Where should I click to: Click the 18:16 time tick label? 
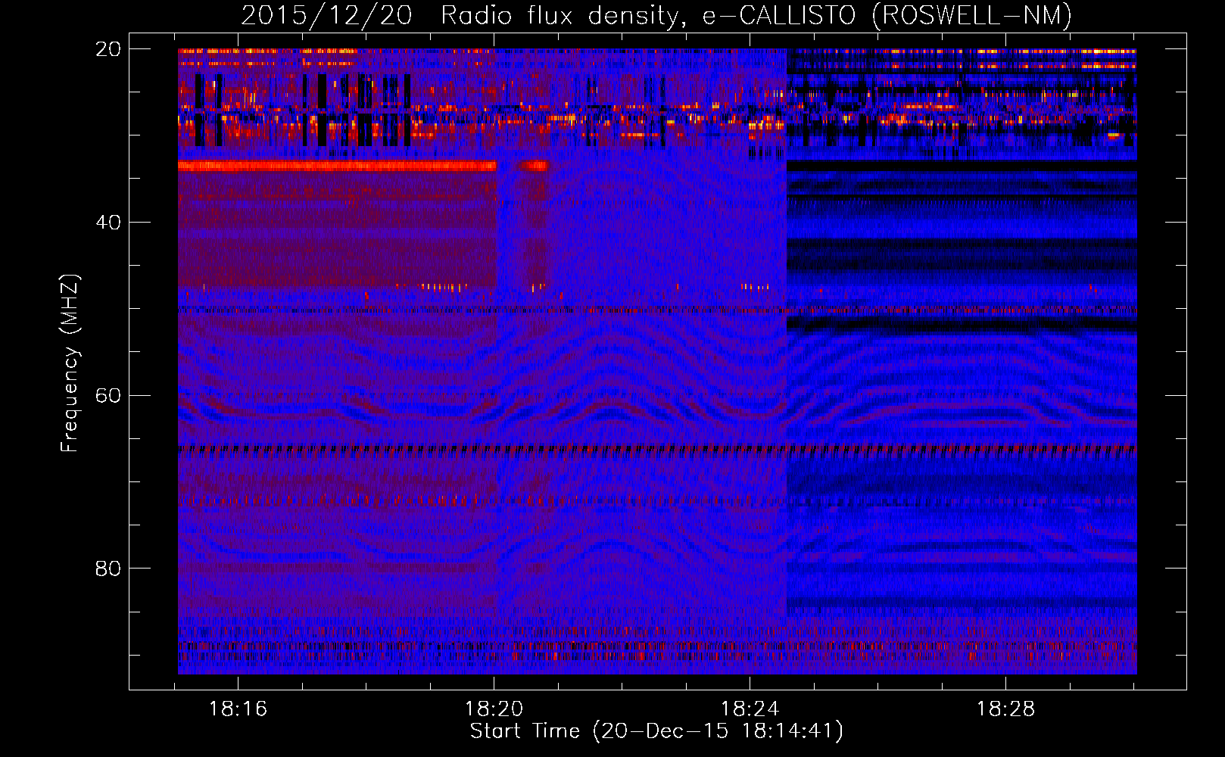coord(238,709)
